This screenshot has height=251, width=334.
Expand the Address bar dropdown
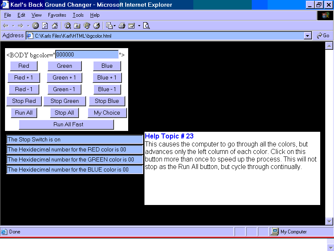tap(307, 36)
